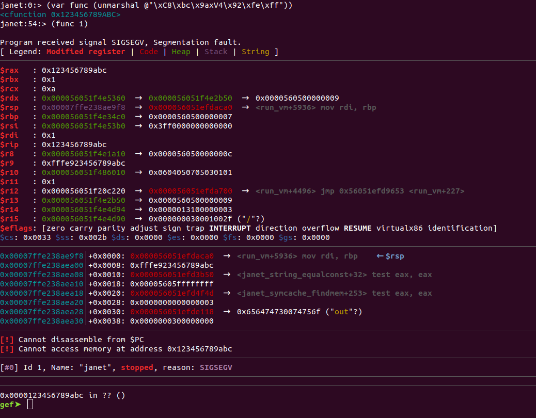Viewport: 536px width, 418px height.
Task: Select the 'Code' legend entry
Action: coord(149,52)
